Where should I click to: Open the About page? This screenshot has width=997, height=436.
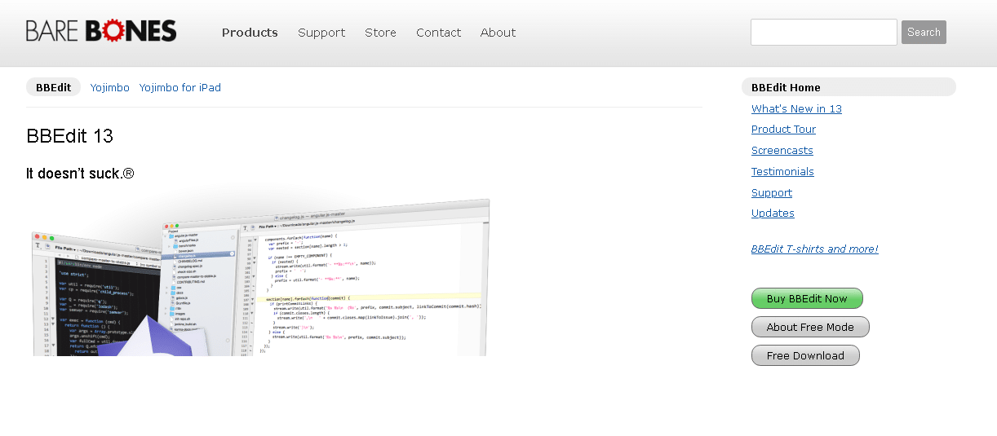pos(498,33)
